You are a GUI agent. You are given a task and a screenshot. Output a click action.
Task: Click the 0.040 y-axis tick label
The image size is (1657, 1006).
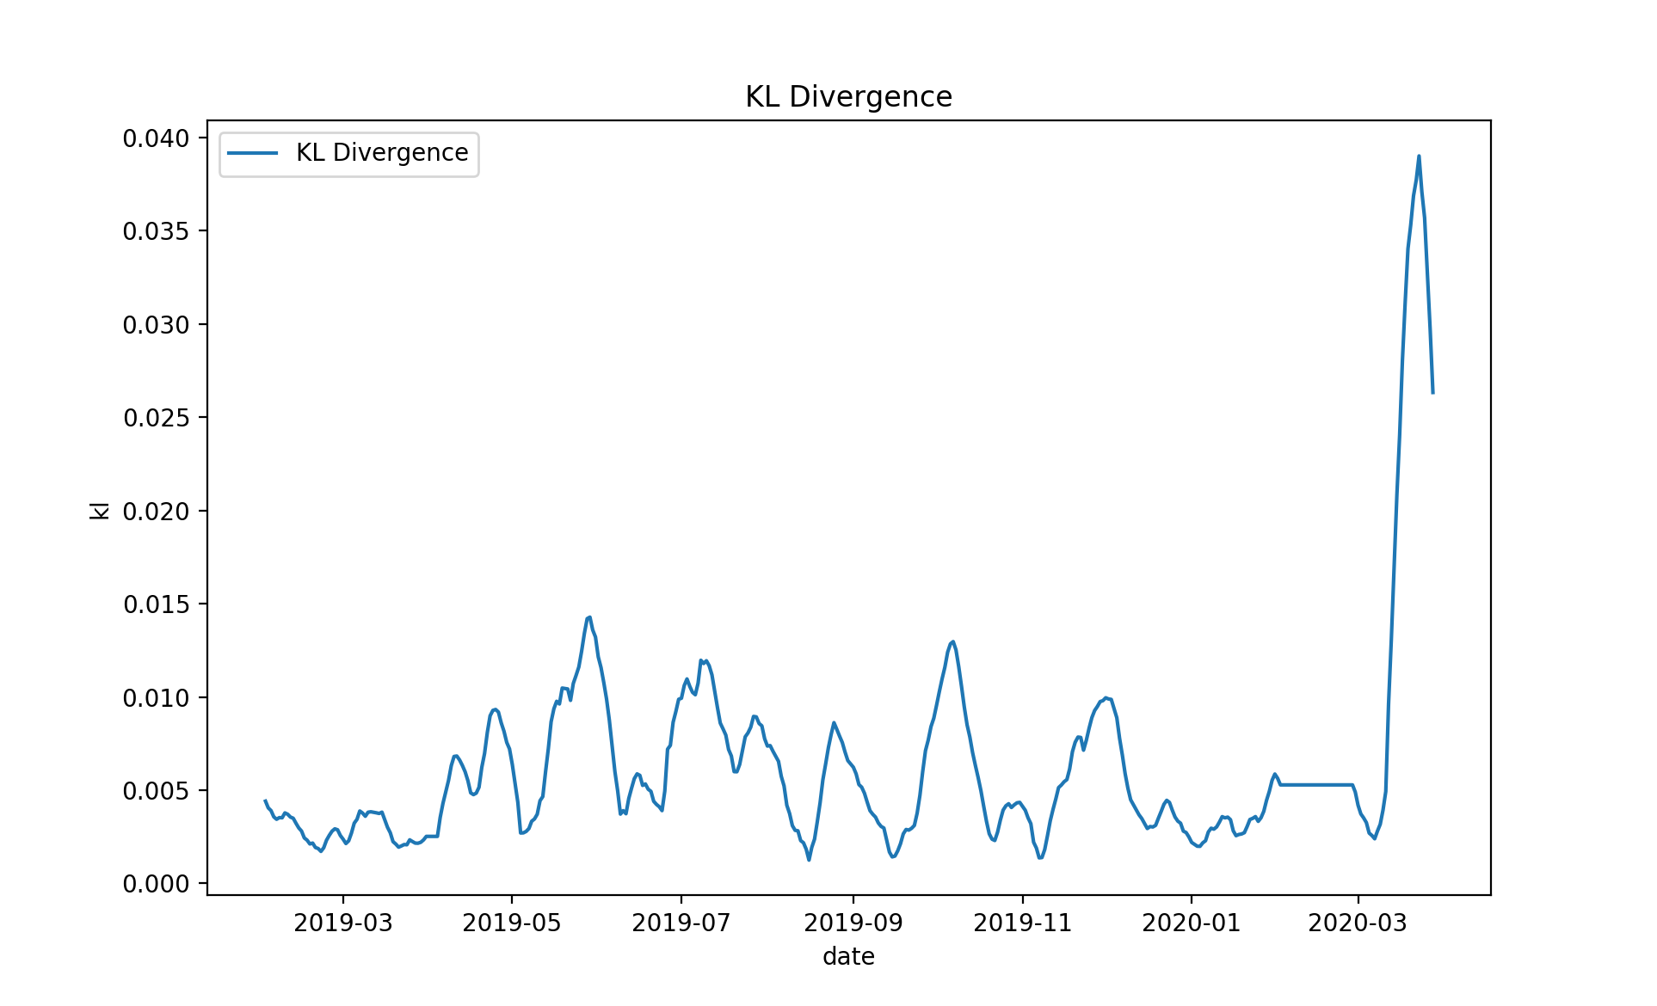[155, 138]
